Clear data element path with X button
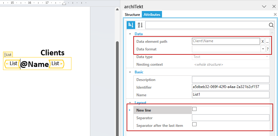The image size is (278, 136). [x=263, y=42]
